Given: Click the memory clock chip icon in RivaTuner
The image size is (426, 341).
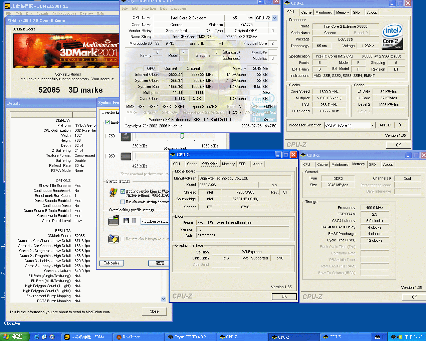Looking at the screenshot, I should pyautogui.click(x=126, y=156).
